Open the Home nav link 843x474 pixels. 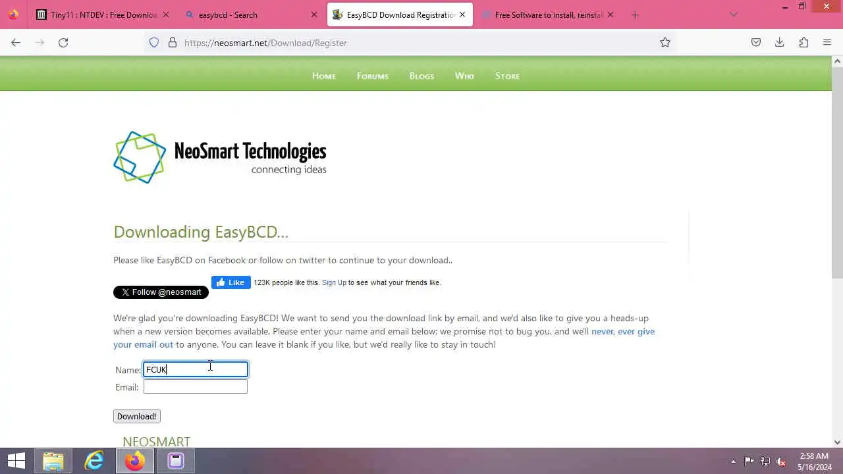tap(324, 76)
